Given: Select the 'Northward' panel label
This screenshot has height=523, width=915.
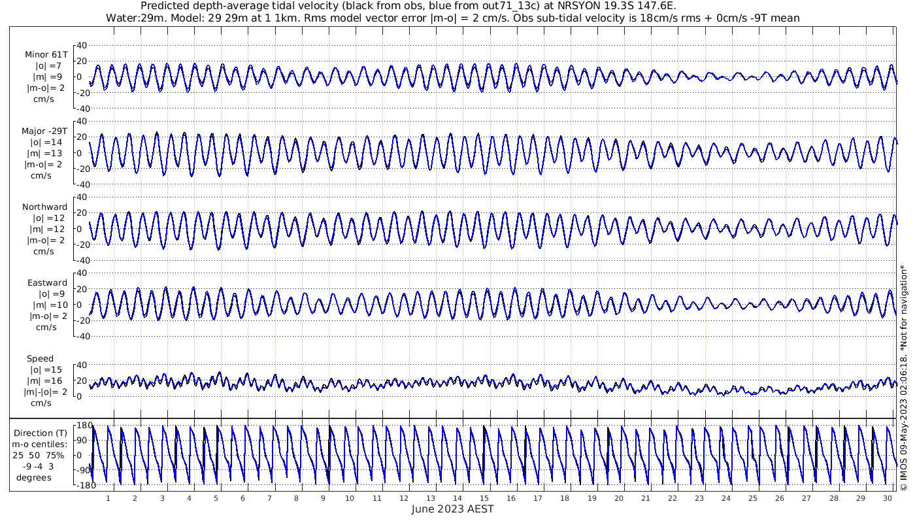Looking at the screenshot, I should 44,207.
